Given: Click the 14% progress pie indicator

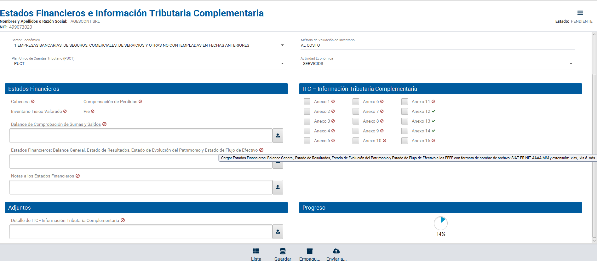Looking at the screenshot, I should click(x=440, y=223).
